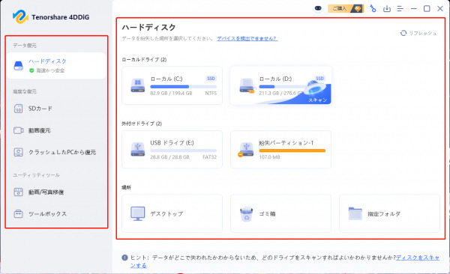Select 動画復元 video recovery item

pos(56,130)
